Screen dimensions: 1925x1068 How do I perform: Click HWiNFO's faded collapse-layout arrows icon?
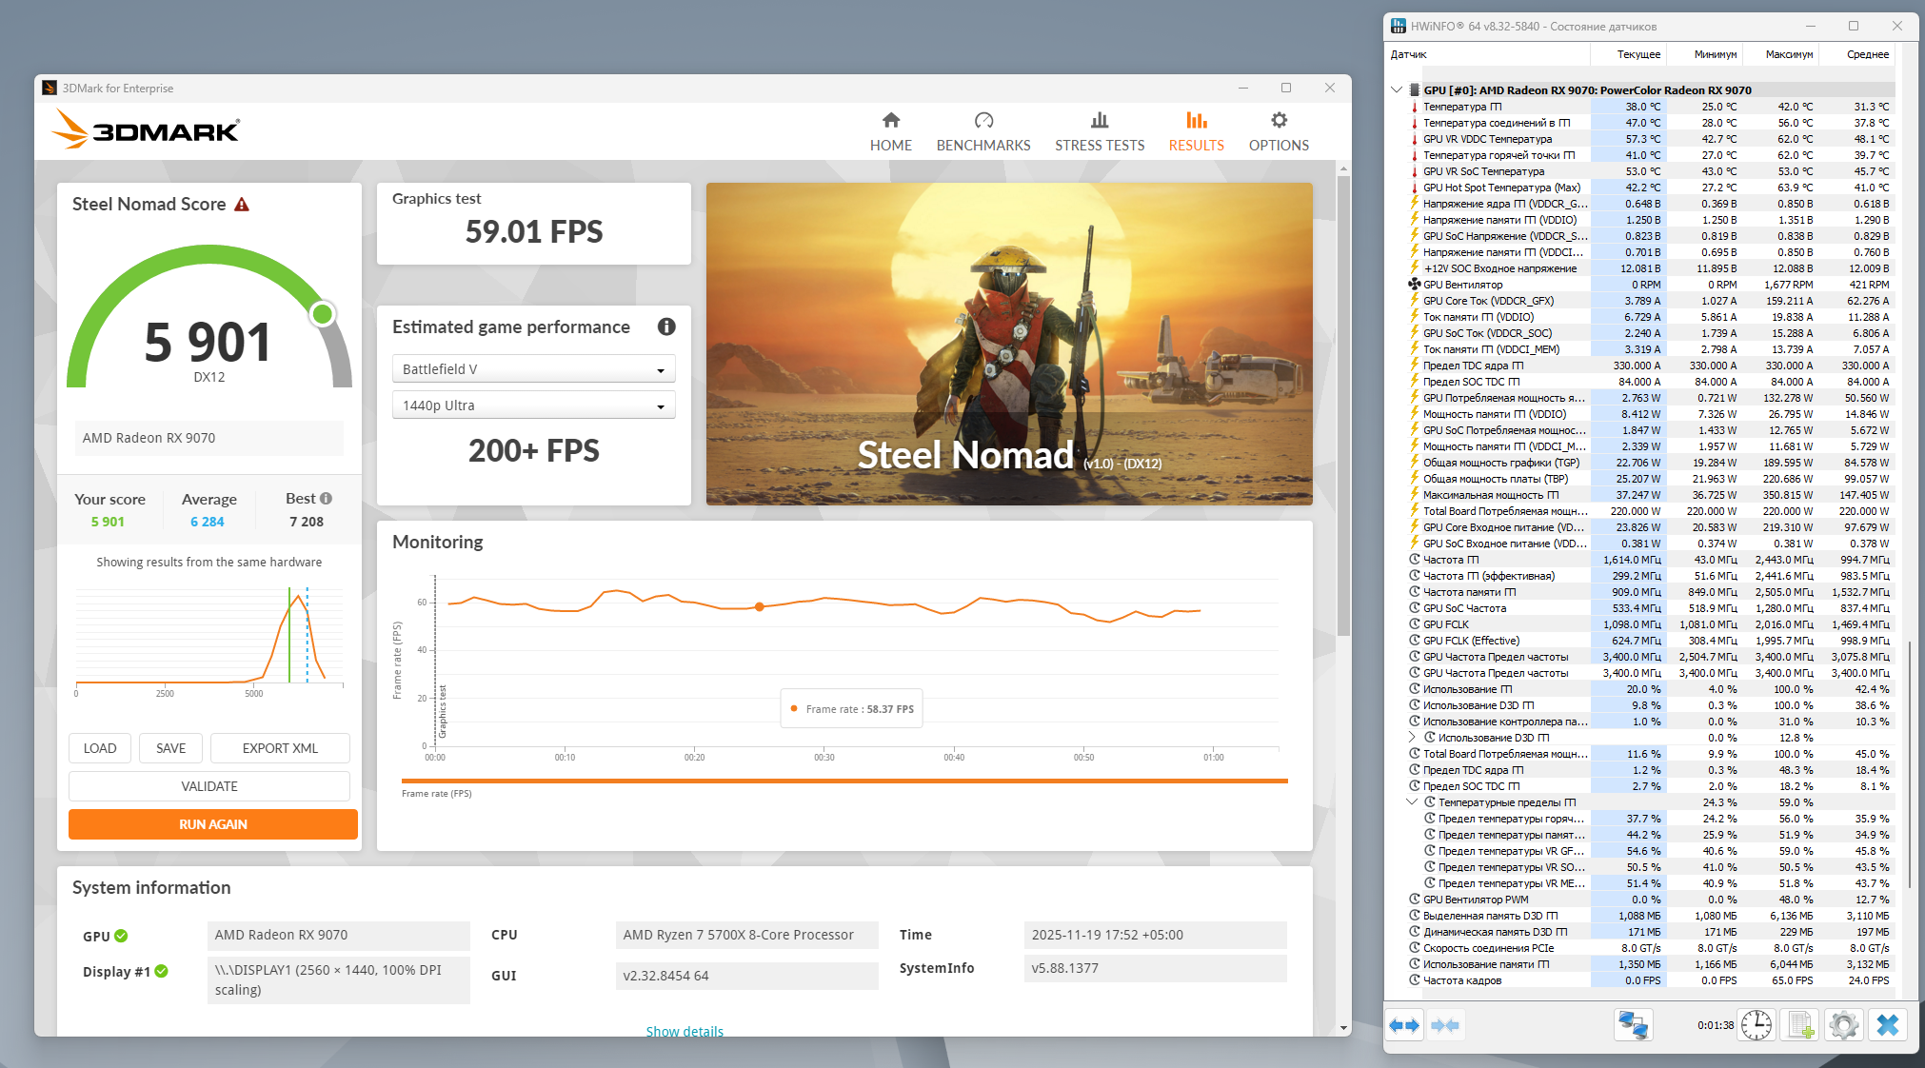[1444, 1025]
